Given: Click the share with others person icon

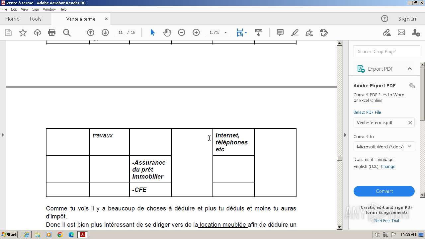Looking at the screenshot, I should point(416,33).
